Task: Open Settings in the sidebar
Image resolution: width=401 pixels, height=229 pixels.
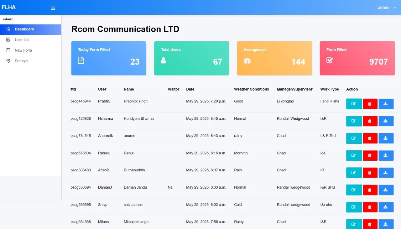Action: pos(21,61)
